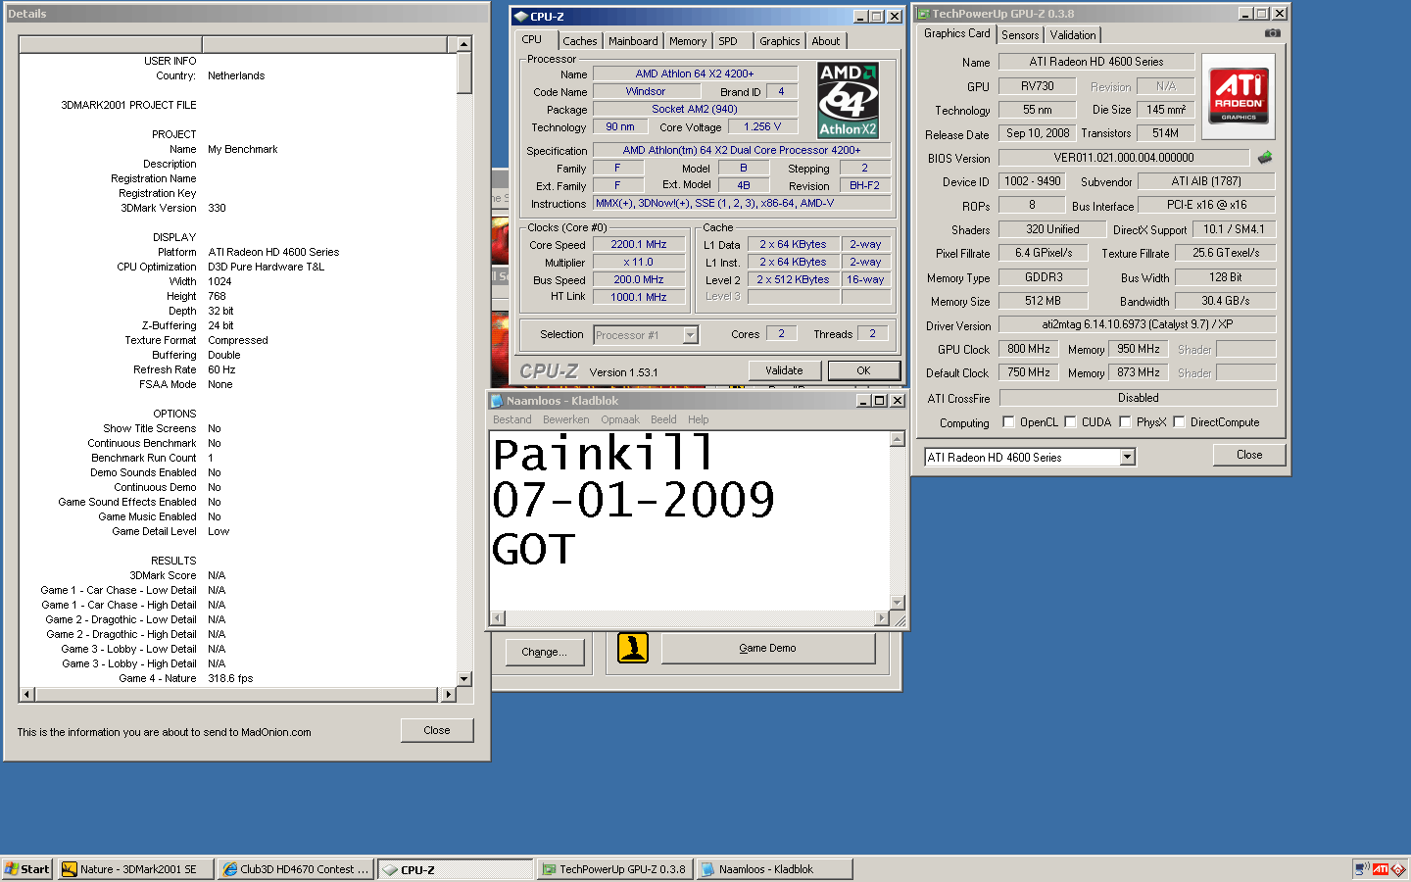
Task: Open the Opmaak menu in Kladblok
Action: [620, 419]
